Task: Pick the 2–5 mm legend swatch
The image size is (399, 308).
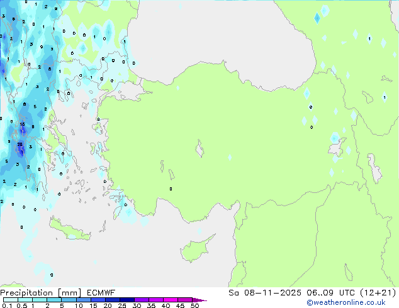Action: (x=54, y=300)
